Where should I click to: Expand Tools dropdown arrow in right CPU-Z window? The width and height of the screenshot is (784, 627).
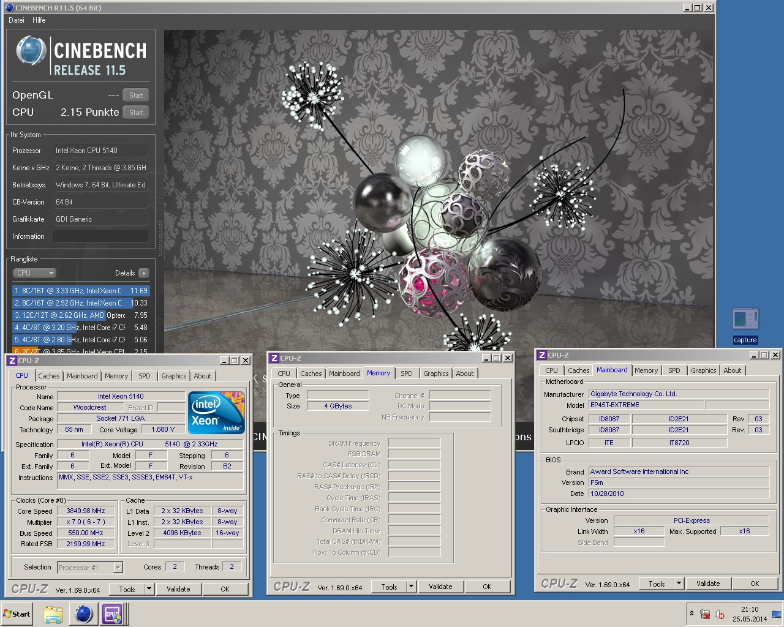(x=679, y=584)
